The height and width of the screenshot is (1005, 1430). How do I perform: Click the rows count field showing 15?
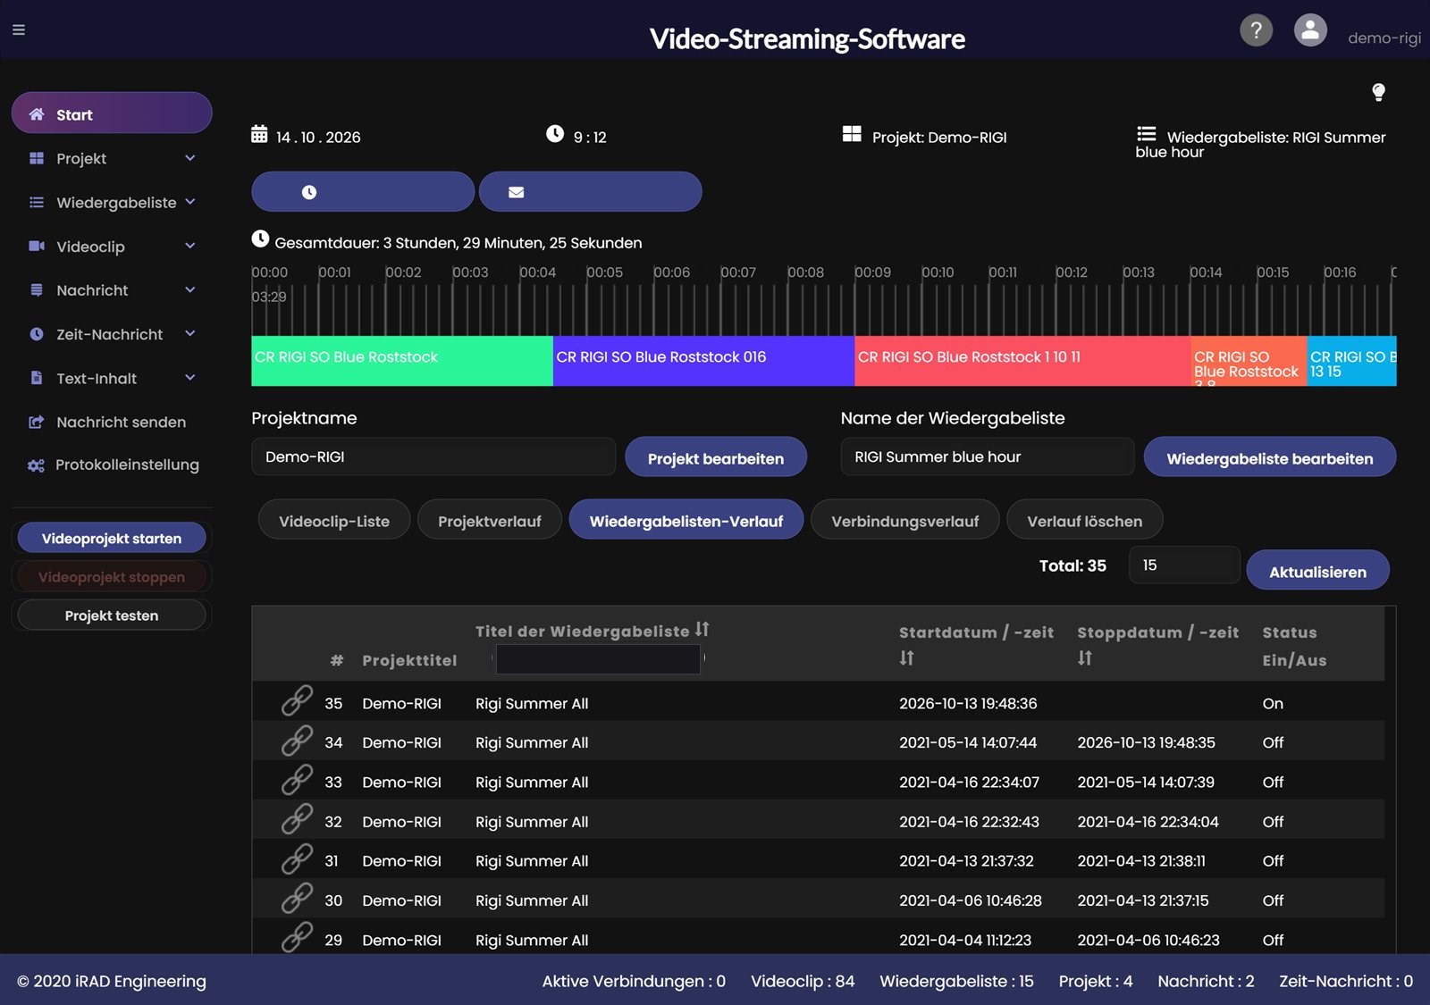tap(1184, 565)
